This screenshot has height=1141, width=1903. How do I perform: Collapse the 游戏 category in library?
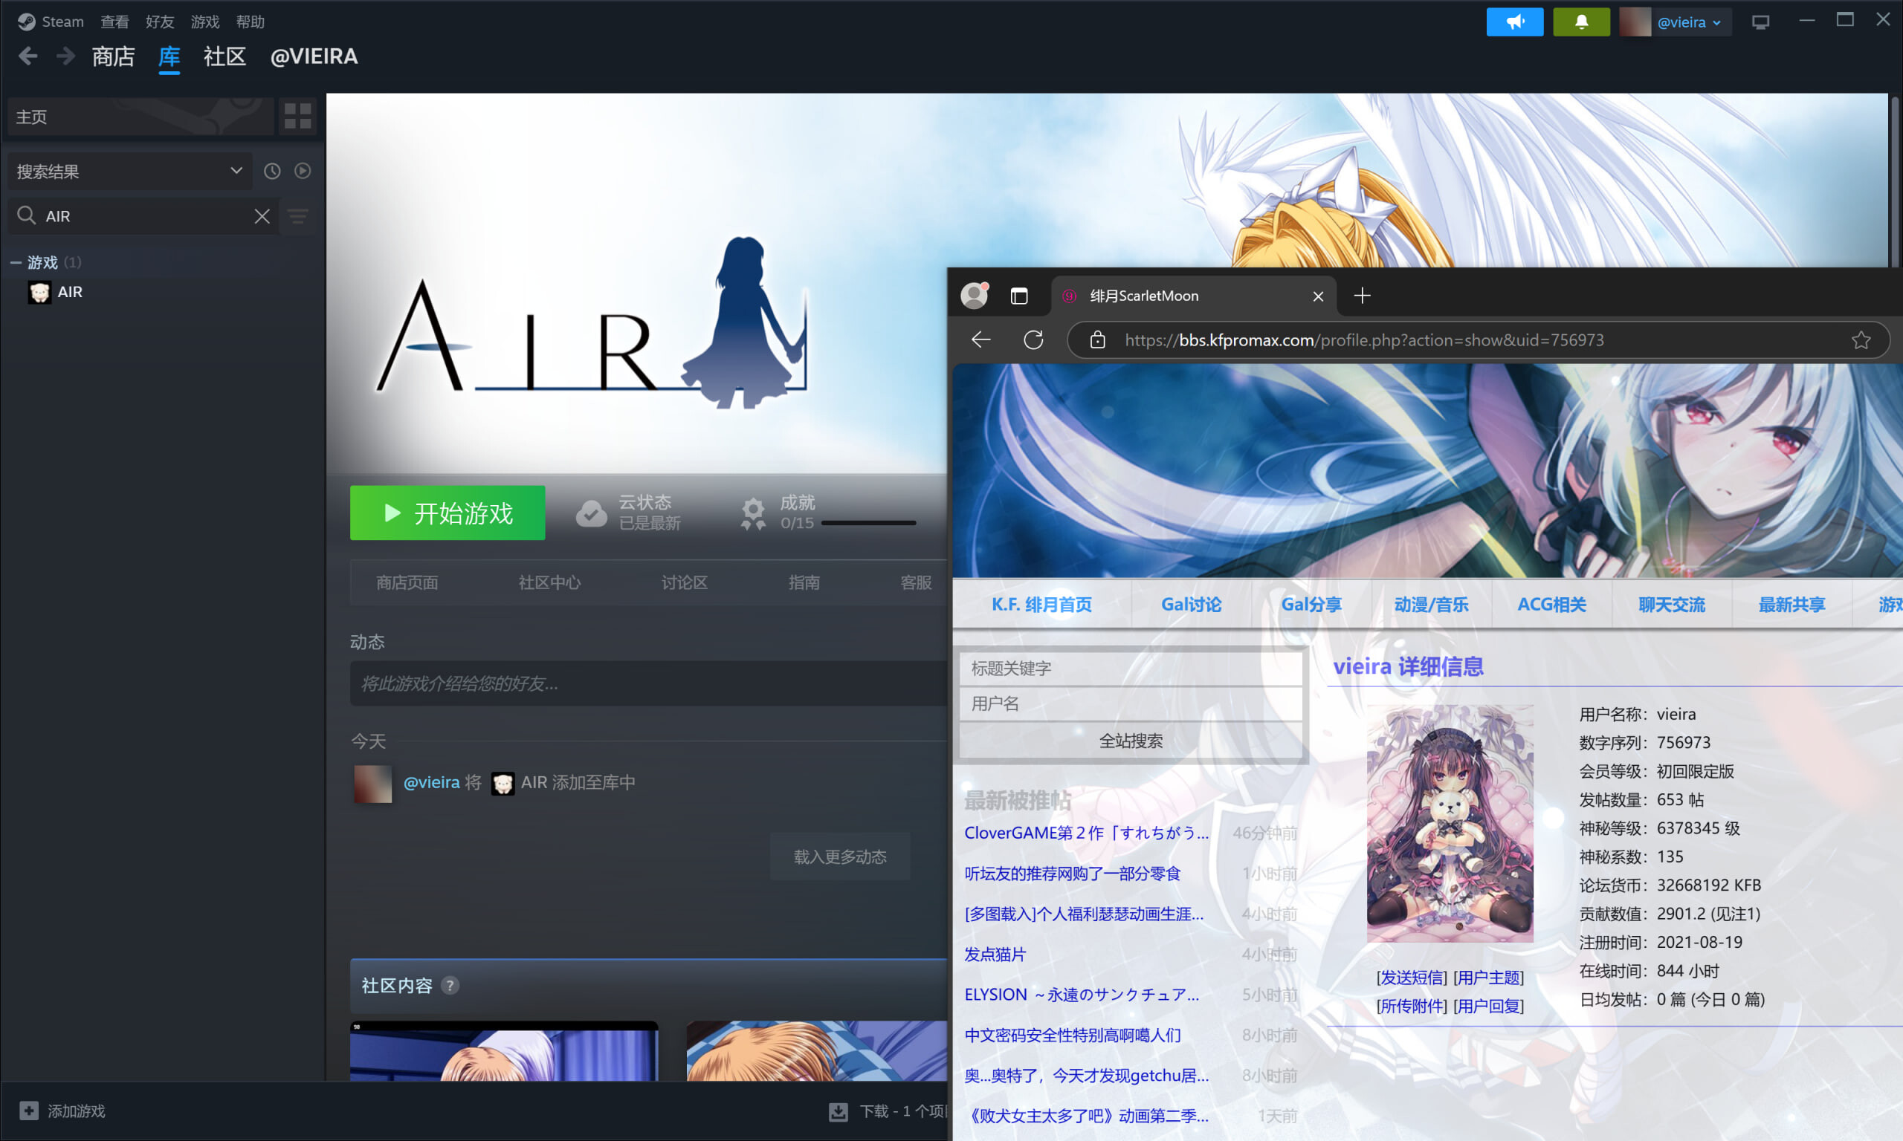16,263
